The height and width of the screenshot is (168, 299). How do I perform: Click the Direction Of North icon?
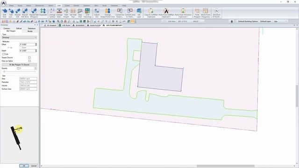216,13
